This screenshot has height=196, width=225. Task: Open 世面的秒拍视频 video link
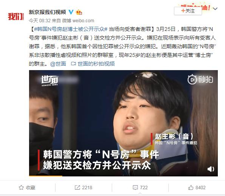click(93, 64)
